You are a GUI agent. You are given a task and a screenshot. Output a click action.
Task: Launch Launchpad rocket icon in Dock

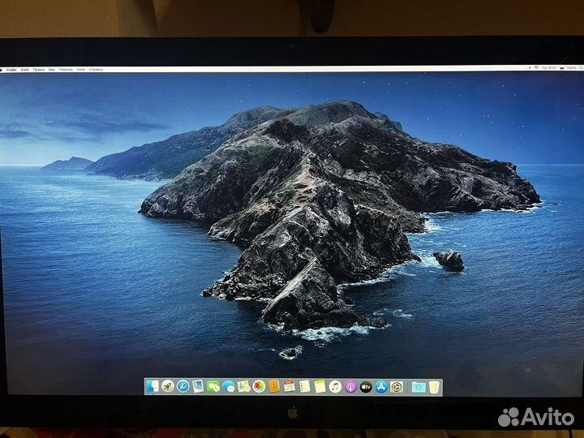click(x=168, y=387)
